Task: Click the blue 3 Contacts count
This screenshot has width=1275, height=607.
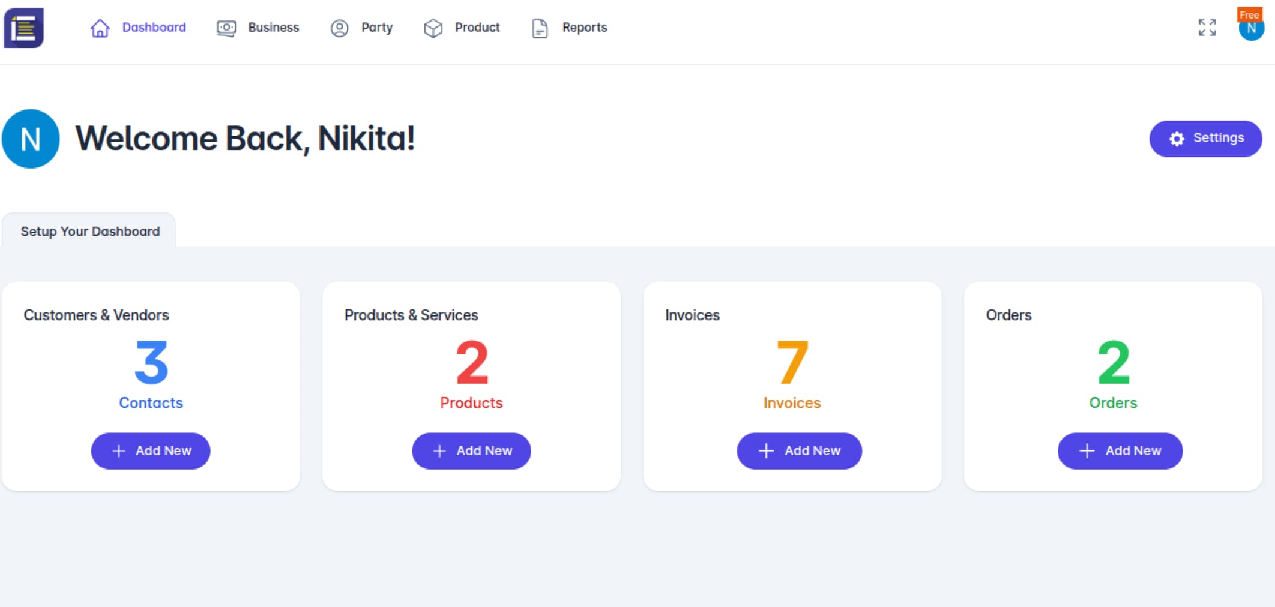Action: coord(151,362)
